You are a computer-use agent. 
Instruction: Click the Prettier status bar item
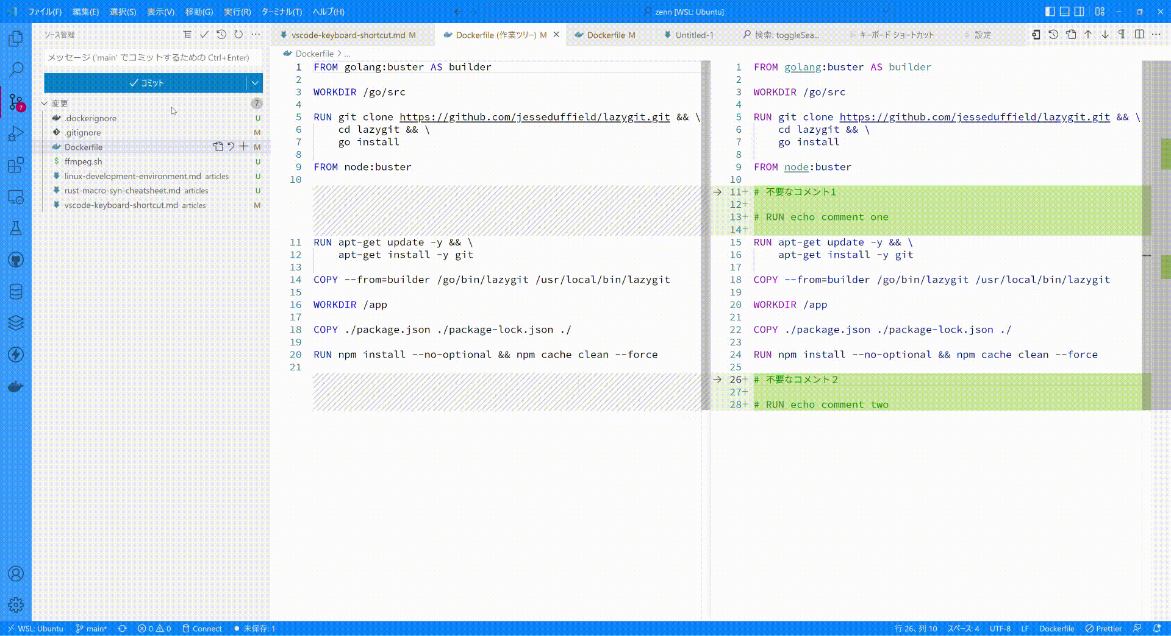1104,629
